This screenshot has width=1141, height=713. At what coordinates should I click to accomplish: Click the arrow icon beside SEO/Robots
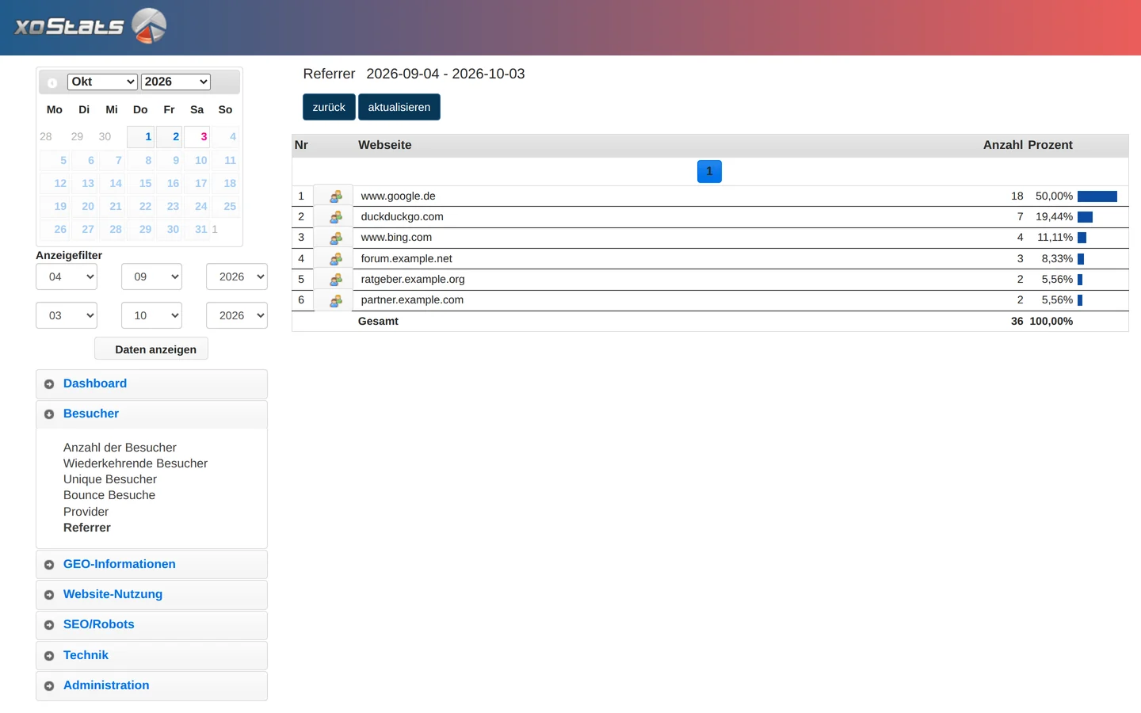49,625
